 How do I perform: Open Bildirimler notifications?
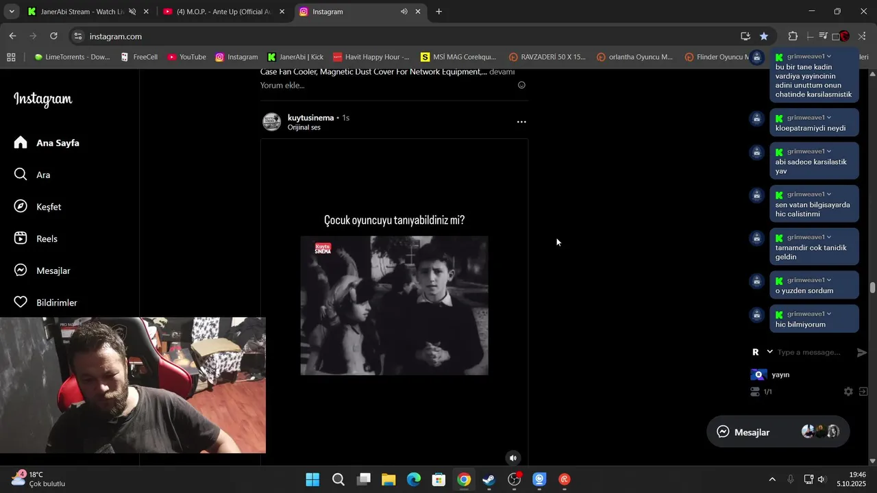45,303
